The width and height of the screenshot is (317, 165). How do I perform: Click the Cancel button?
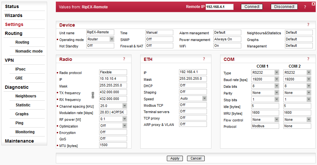(x=196, y=158)
